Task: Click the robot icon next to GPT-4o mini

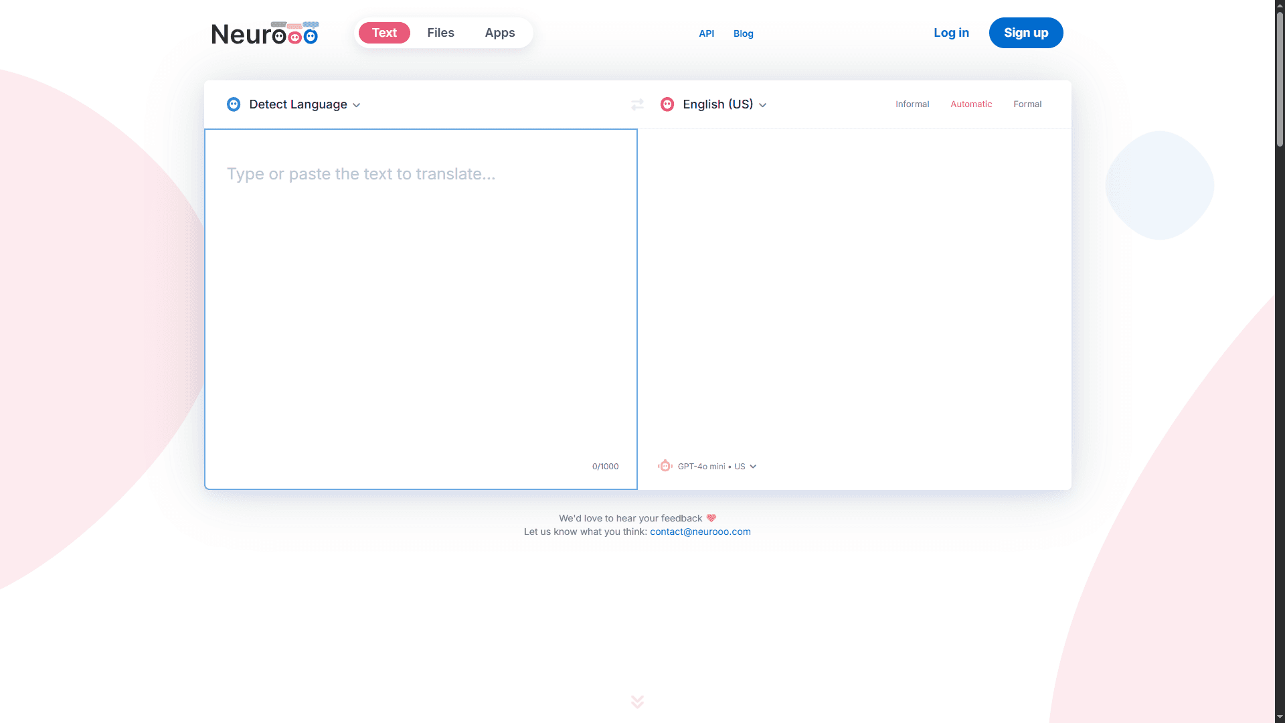Action: pyautogui.click(x=665, y=466)
